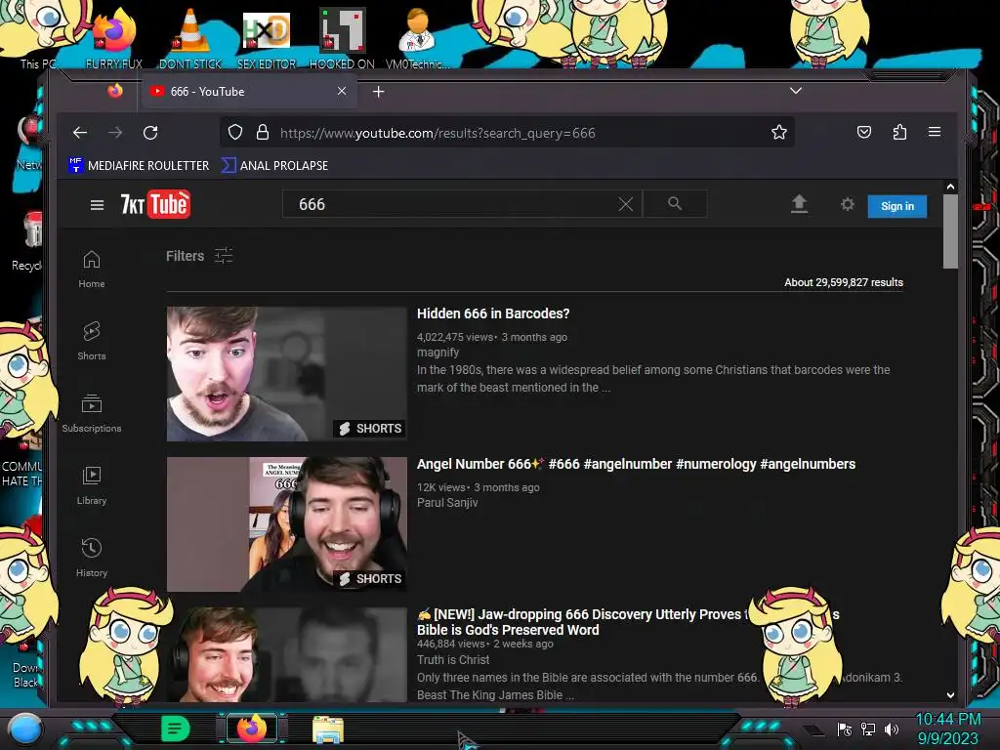Image resolution: width=1000 pixels, height=750 pixels.
Task: Open Subscriptions in the sidebar
Action: [91, 413]
